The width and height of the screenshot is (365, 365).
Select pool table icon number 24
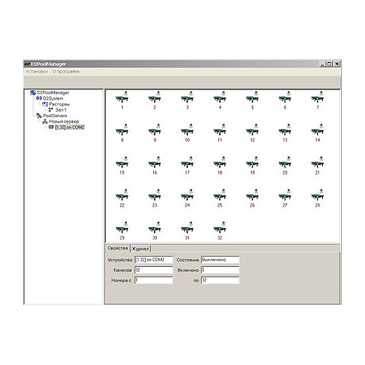[x=187, y=195]
